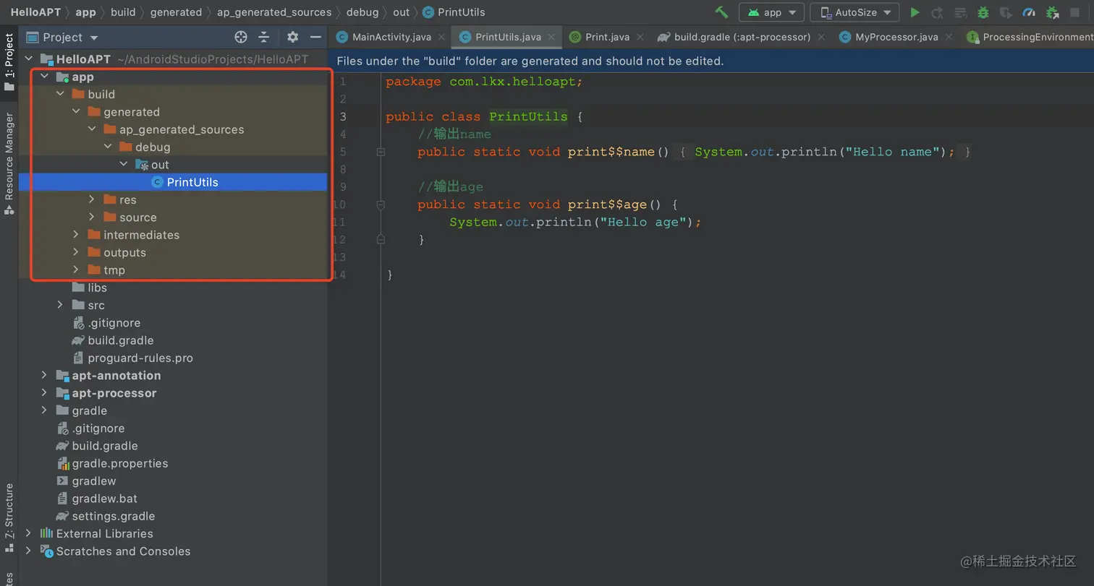The width and height of the screenshot is (1094, 586).
Task: Expand the apt-processor module
Action: 44,393
